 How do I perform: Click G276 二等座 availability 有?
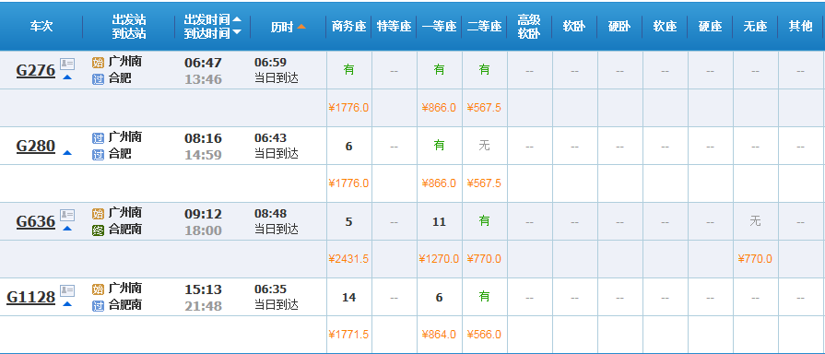coord(485,70)
